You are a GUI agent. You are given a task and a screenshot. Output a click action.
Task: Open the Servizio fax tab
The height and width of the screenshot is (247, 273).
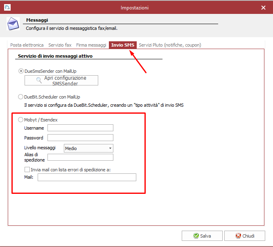point(60,45)
